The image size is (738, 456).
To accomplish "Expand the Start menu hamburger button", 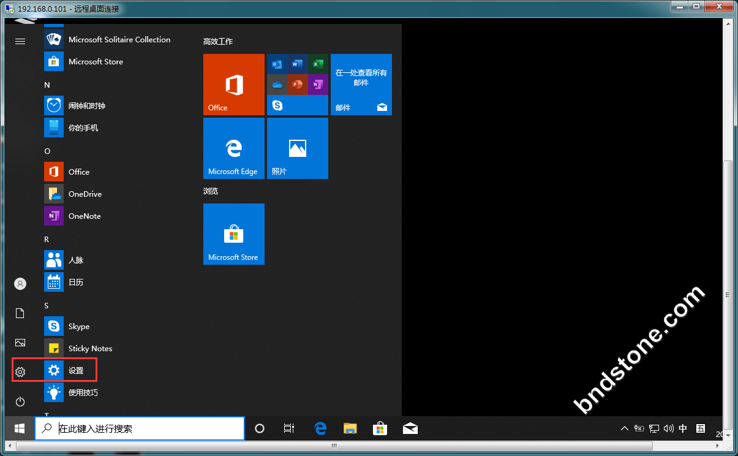I will (x=20, y=41).
